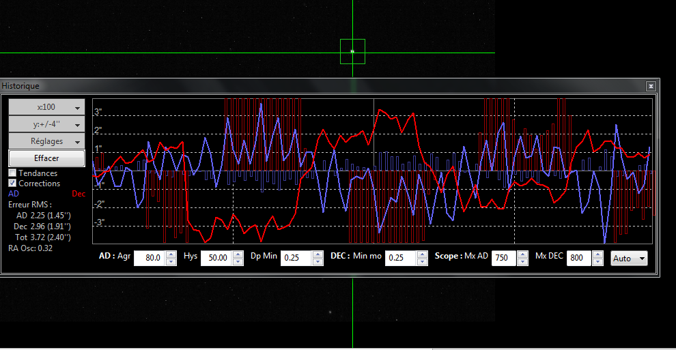This screenshot has width=676, height=350.
Task: Decrease Mx AD with down arrow
Action: (x=522, y=262)
